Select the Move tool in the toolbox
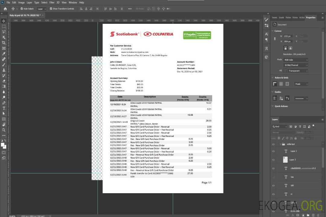Viewport: 326px width, 217px height. tap(4, 21)
